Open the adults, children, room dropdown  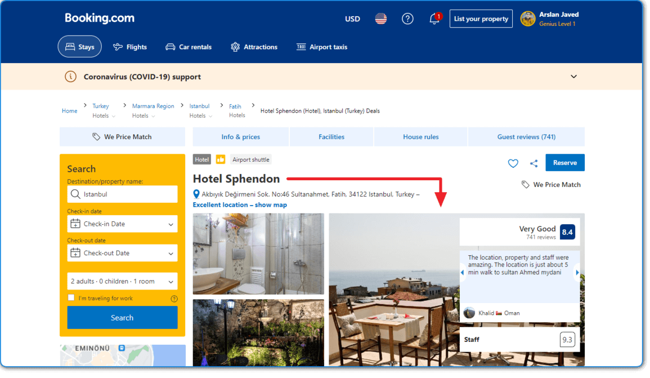(122, 281)
